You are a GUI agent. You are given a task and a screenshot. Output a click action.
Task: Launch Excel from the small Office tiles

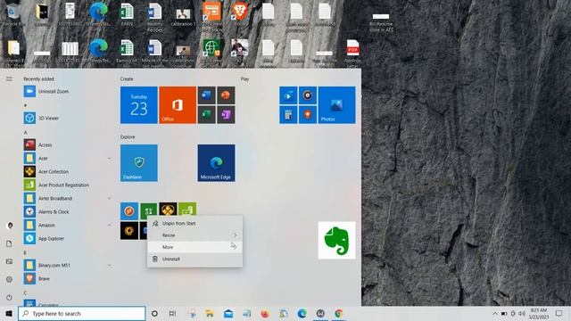[x=206, y=115]
